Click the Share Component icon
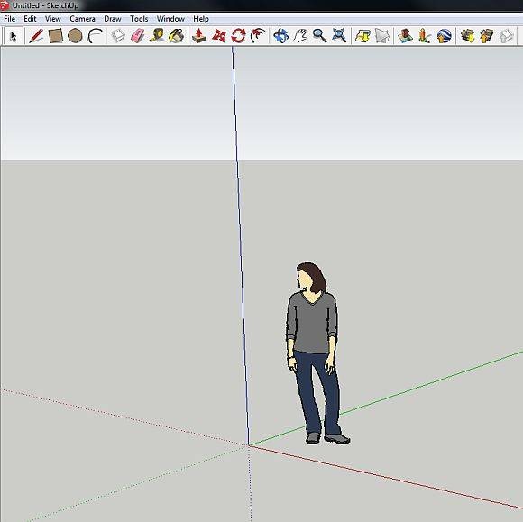 coord(507,36)
